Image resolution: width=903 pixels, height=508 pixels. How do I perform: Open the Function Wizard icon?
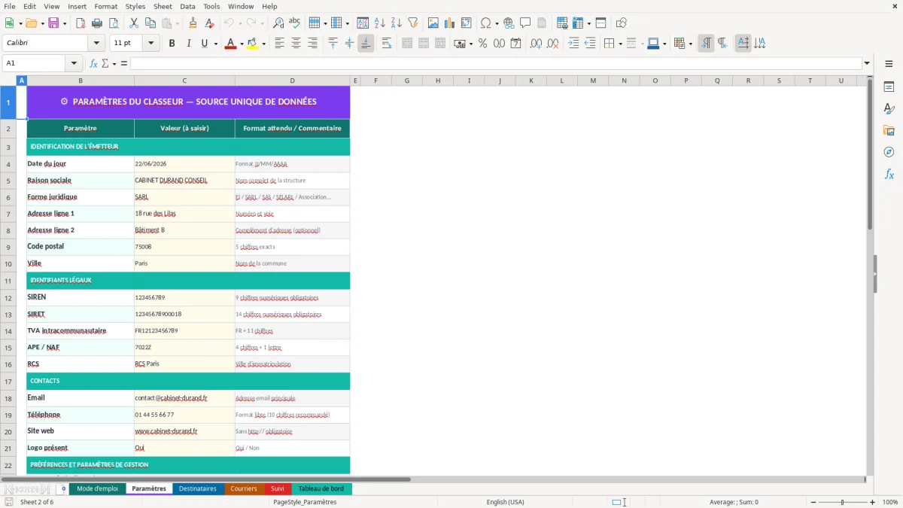click(93, 63)
